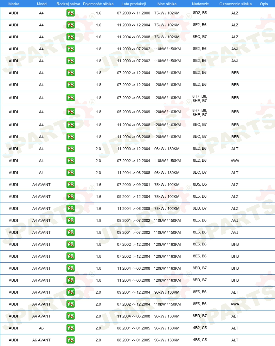Click the Pojemność silnika column header
This screenshot has height=346, width=275.
point(98,4)
